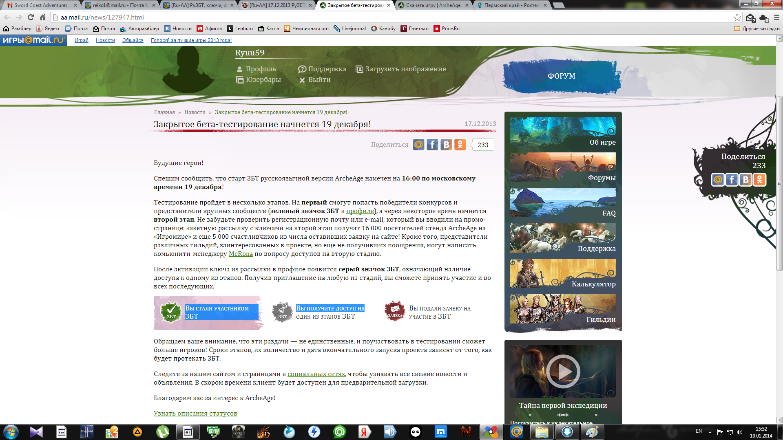Open Юзербары link
Screen dimensions: 783x440
point(259,79)
